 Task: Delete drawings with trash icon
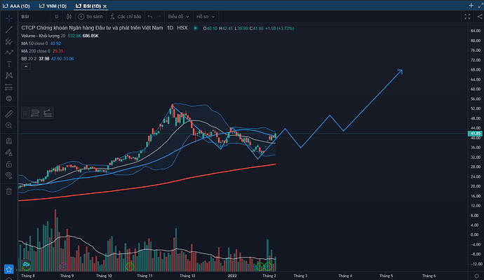tap(9, 191)
